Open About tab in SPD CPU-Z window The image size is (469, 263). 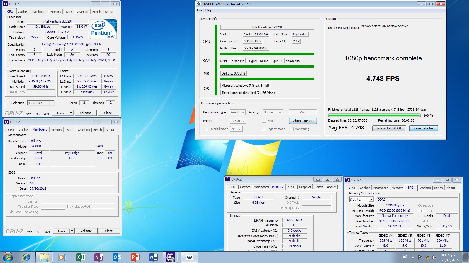coord(451,188)
